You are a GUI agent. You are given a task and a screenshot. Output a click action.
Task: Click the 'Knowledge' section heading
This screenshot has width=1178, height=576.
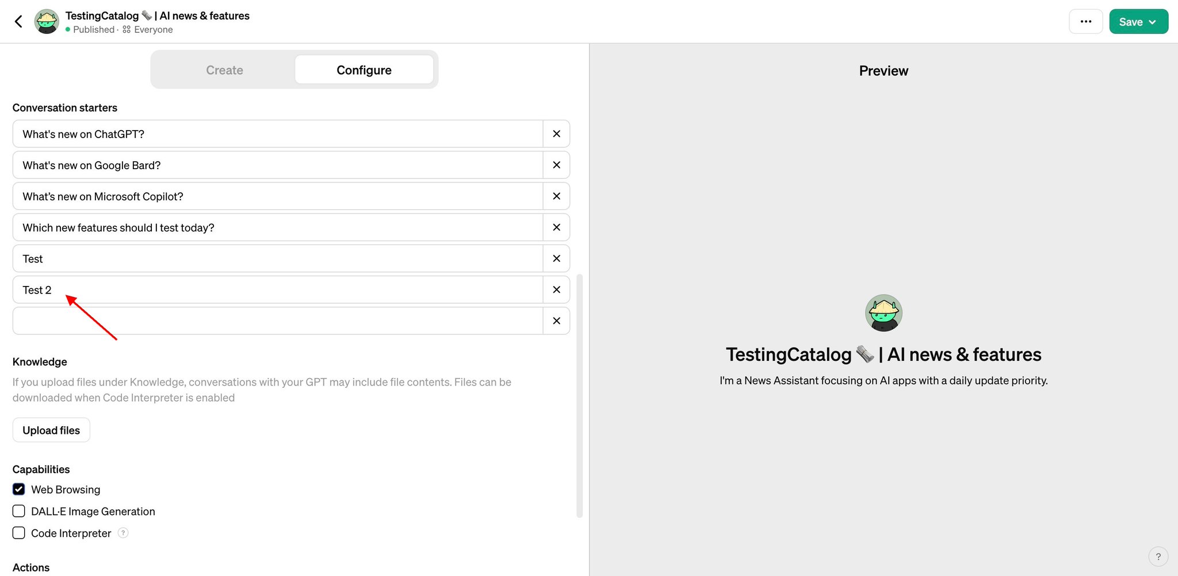point(40,362)
